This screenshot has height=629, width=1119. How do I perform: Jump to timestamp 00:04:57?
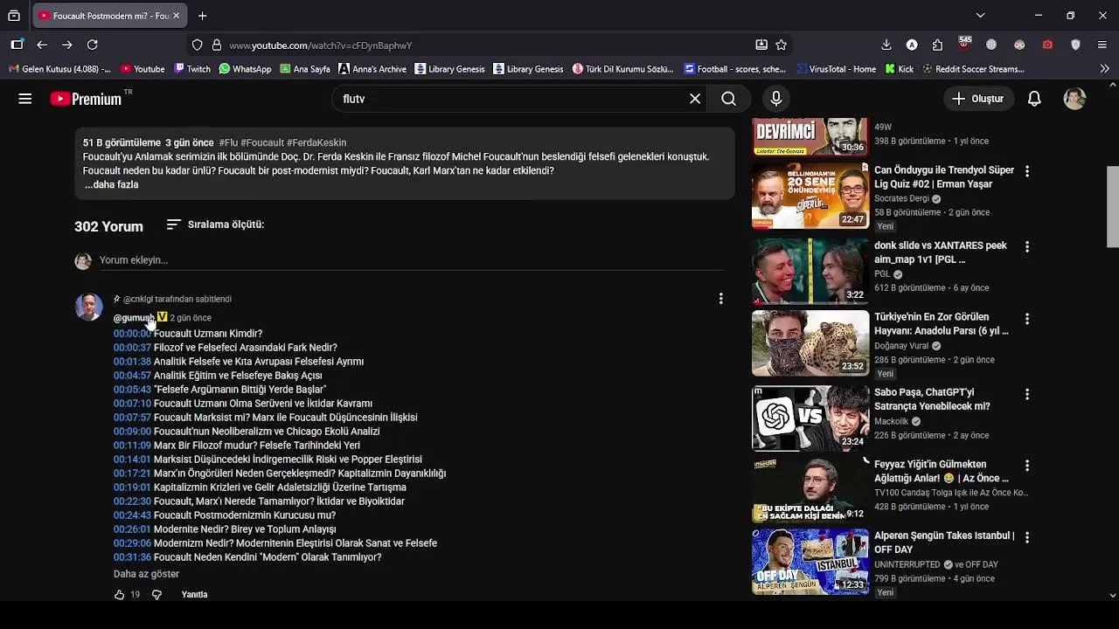tap(132, 376)
